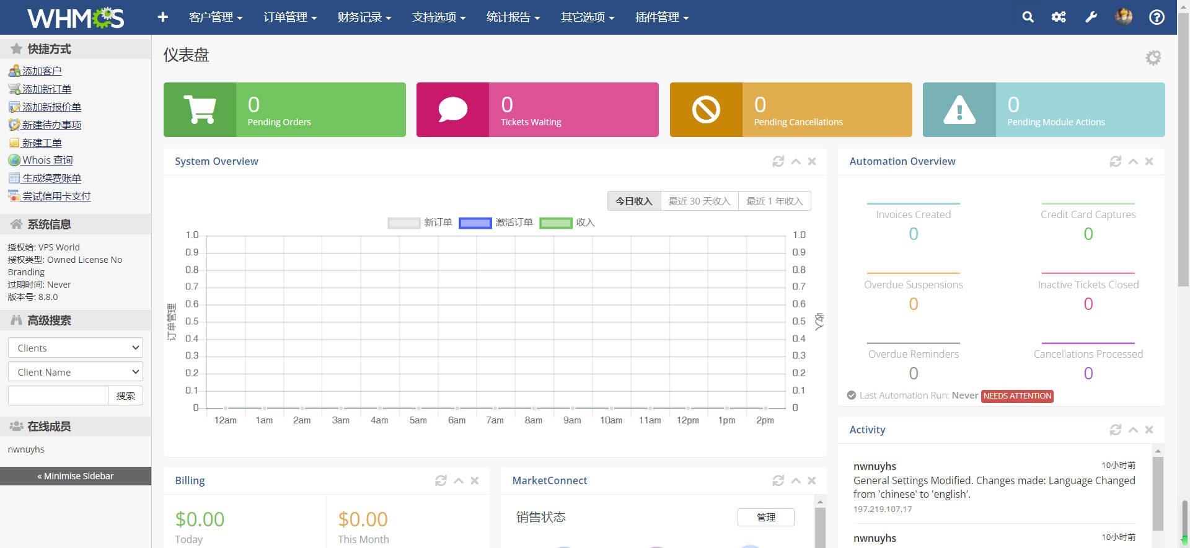This screenshot has height=548, width=1190.
Task: Toggle the 新订单 legend swatch
Action: pyautogui.click(x=403, y=223)
